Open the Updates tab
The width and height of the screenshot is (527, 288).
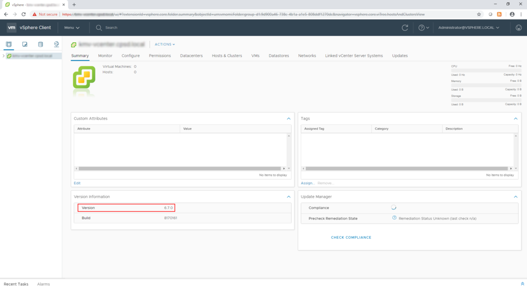pyautogui.click(x=399, y=56)
